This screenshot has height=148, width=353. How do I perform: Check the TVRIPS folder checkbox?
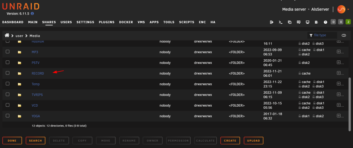click(x=7, y=94)
